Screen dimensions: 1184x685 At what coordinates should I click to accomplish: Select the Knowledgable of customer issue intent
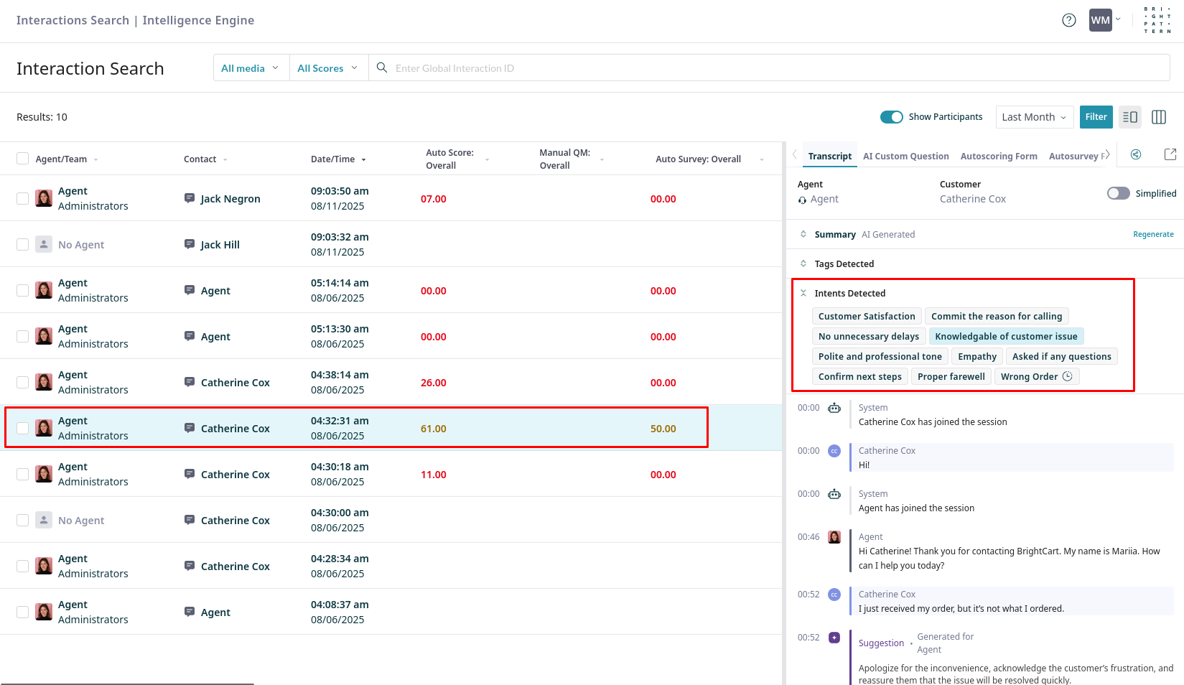(1005, 336)
